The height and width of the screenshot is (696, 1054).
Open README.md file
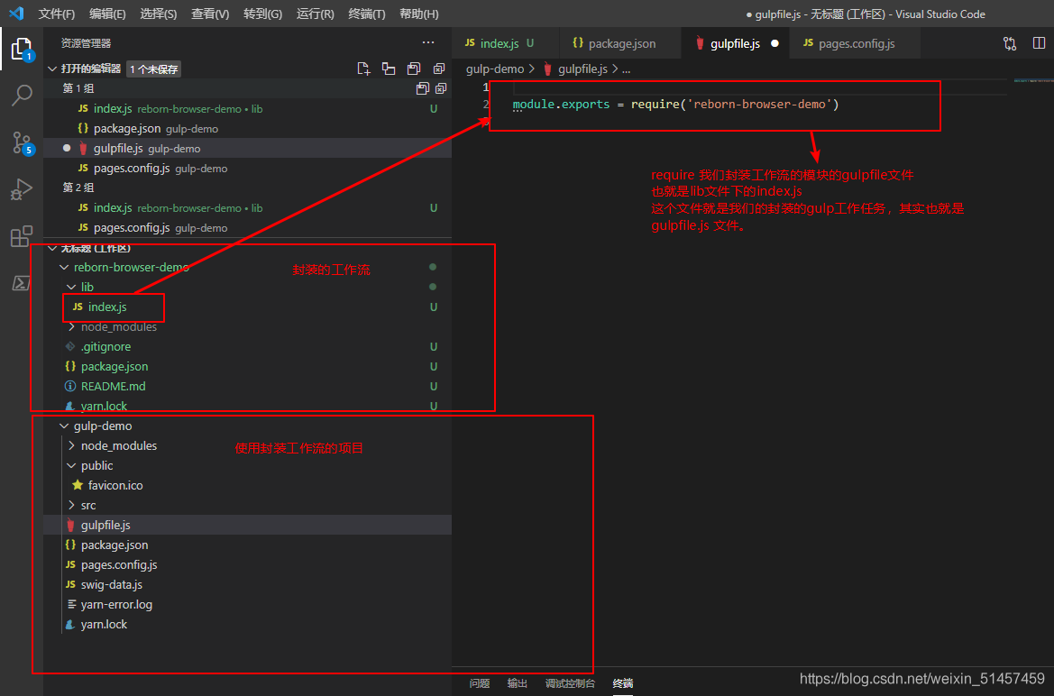click(247, 386)
